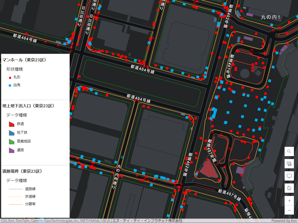Return to the default home extent
Viewport: 298px width, 223px height.
pos(289,188)
